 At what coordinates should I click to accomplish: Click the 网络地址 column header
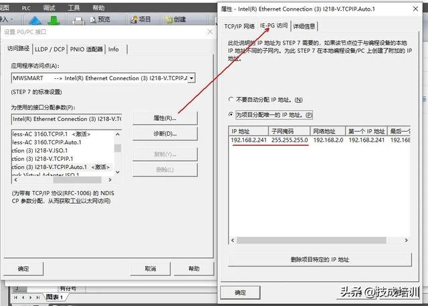[328, 132]
